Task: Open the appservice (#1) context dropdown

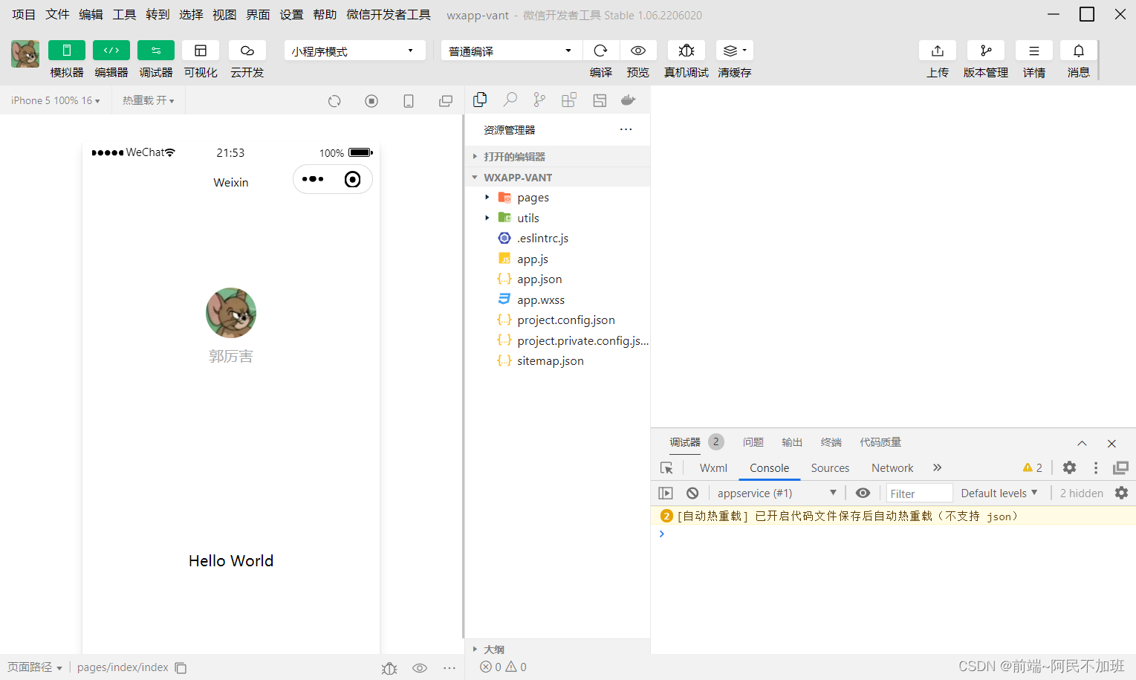Action: pyautogui.click(x=776, y=493)
